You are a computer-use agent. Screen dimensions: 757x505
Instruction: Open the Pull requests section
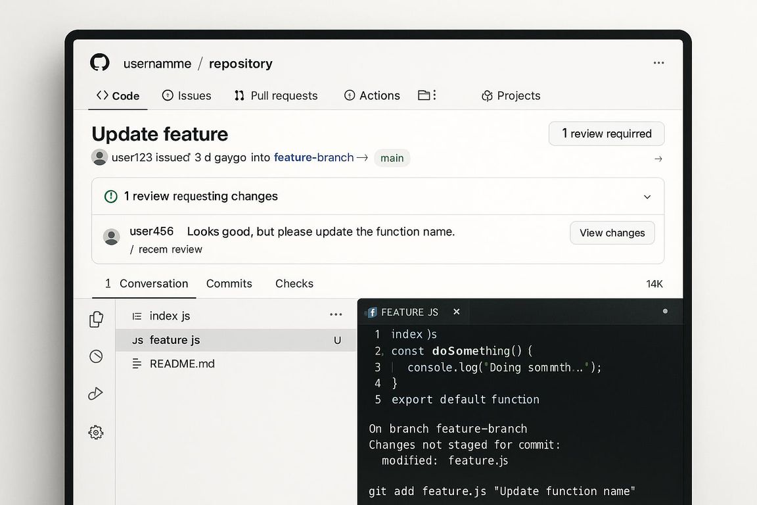pos(275,95)
